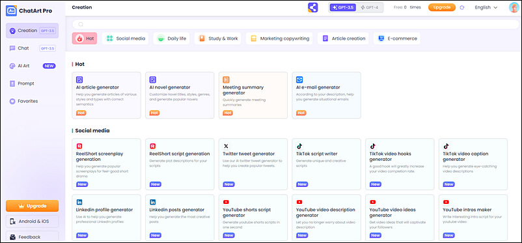Select the Study & Work category tab

218,38
